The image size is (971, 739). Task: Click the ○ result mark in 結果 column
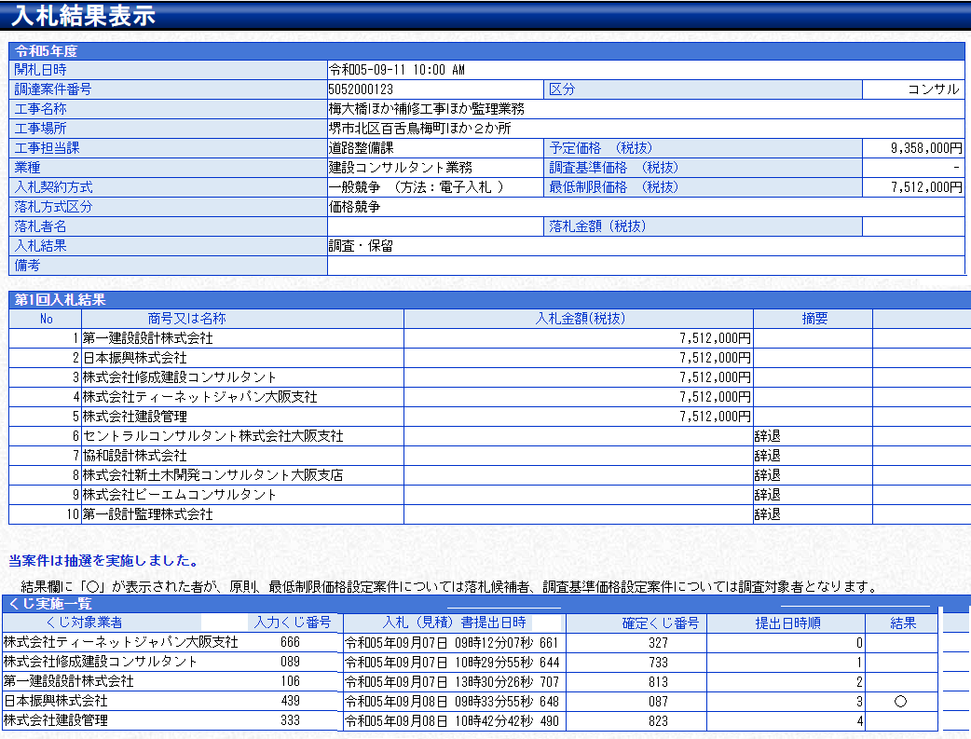(899, 701)
